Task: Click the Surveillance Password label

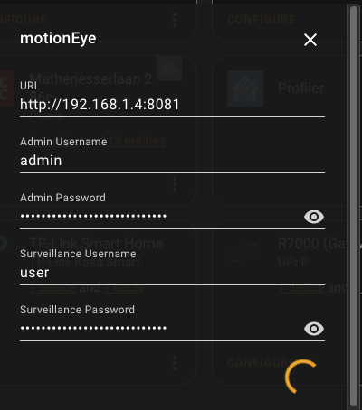Action: pyautogui.click(x=77, y=310)
